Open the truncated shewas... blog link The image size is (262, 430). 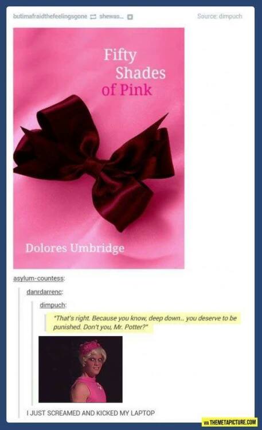click(111, 17)
